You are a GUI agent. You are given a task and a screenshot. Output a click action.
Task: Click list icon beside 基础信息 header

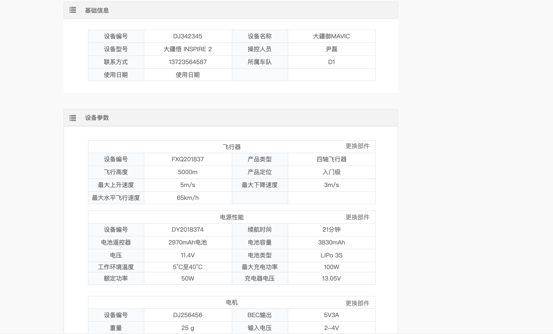pos(73,10)
